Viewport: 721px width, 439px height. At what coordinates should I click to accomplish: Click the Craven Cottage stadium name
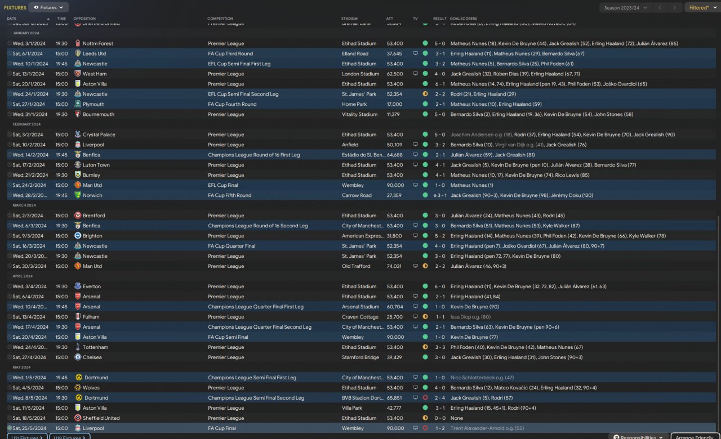[x=359, y=317]
